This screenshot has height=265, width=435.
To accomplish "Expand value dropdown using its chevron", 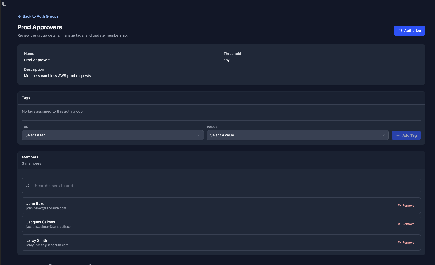I will (x=383, y=135).
